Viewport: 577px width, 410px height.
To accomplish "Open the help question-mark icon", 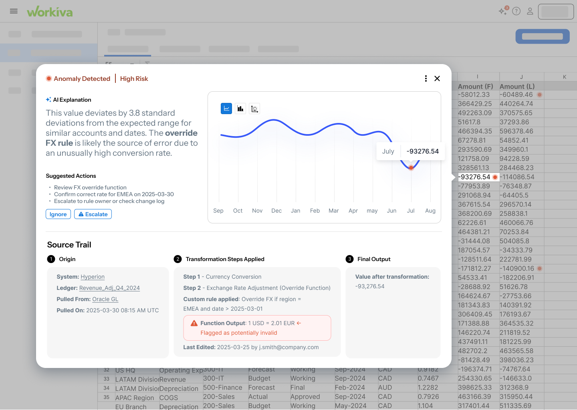I will point(516,11).
